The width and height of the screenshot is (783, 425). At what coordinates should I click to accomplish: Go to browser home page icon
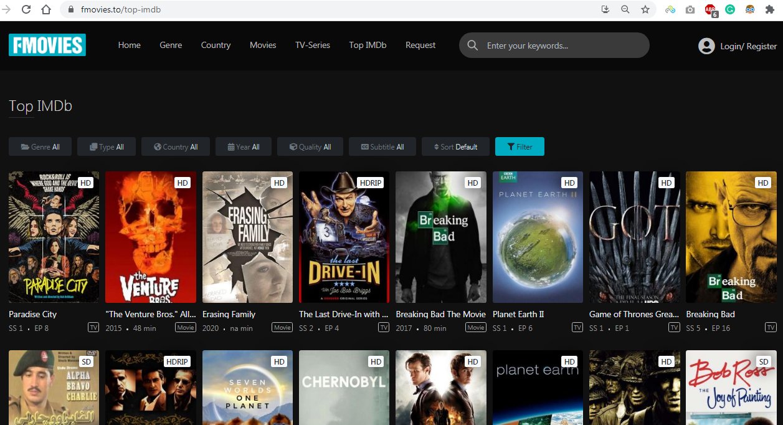point(45,9)
